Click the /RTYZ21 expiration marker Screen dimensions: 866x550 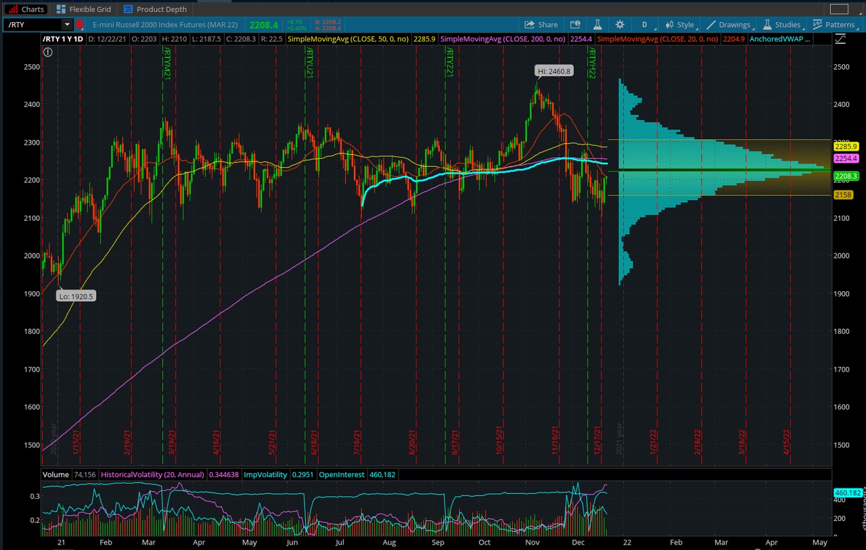449,61
